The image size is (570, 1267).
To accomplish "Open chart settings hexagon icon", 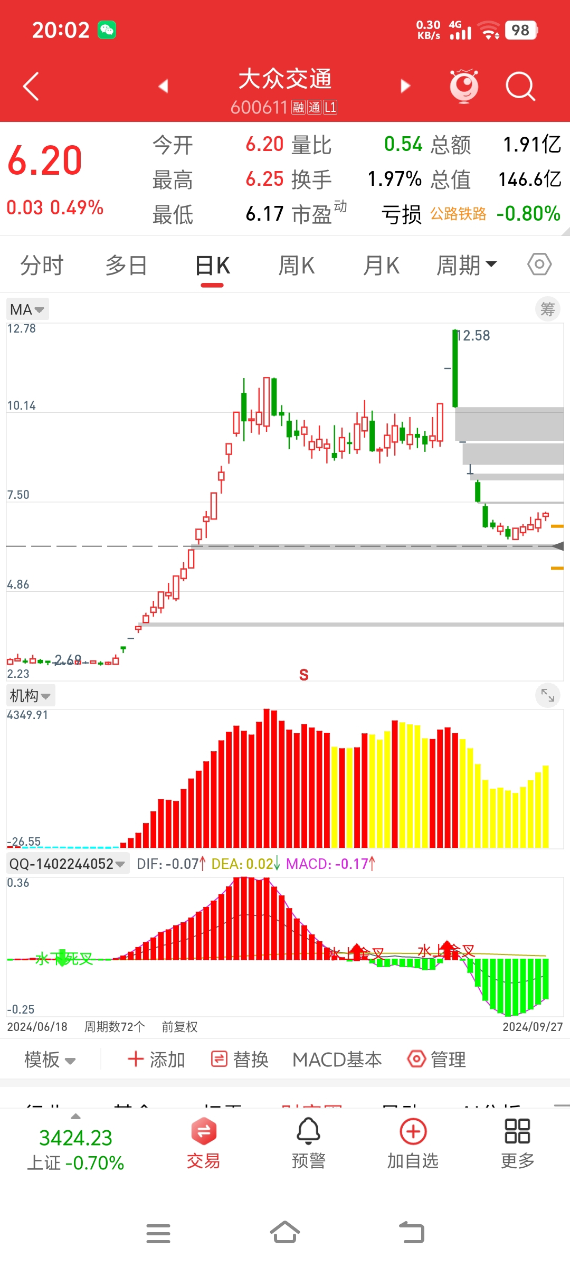I will pos(539,264).
